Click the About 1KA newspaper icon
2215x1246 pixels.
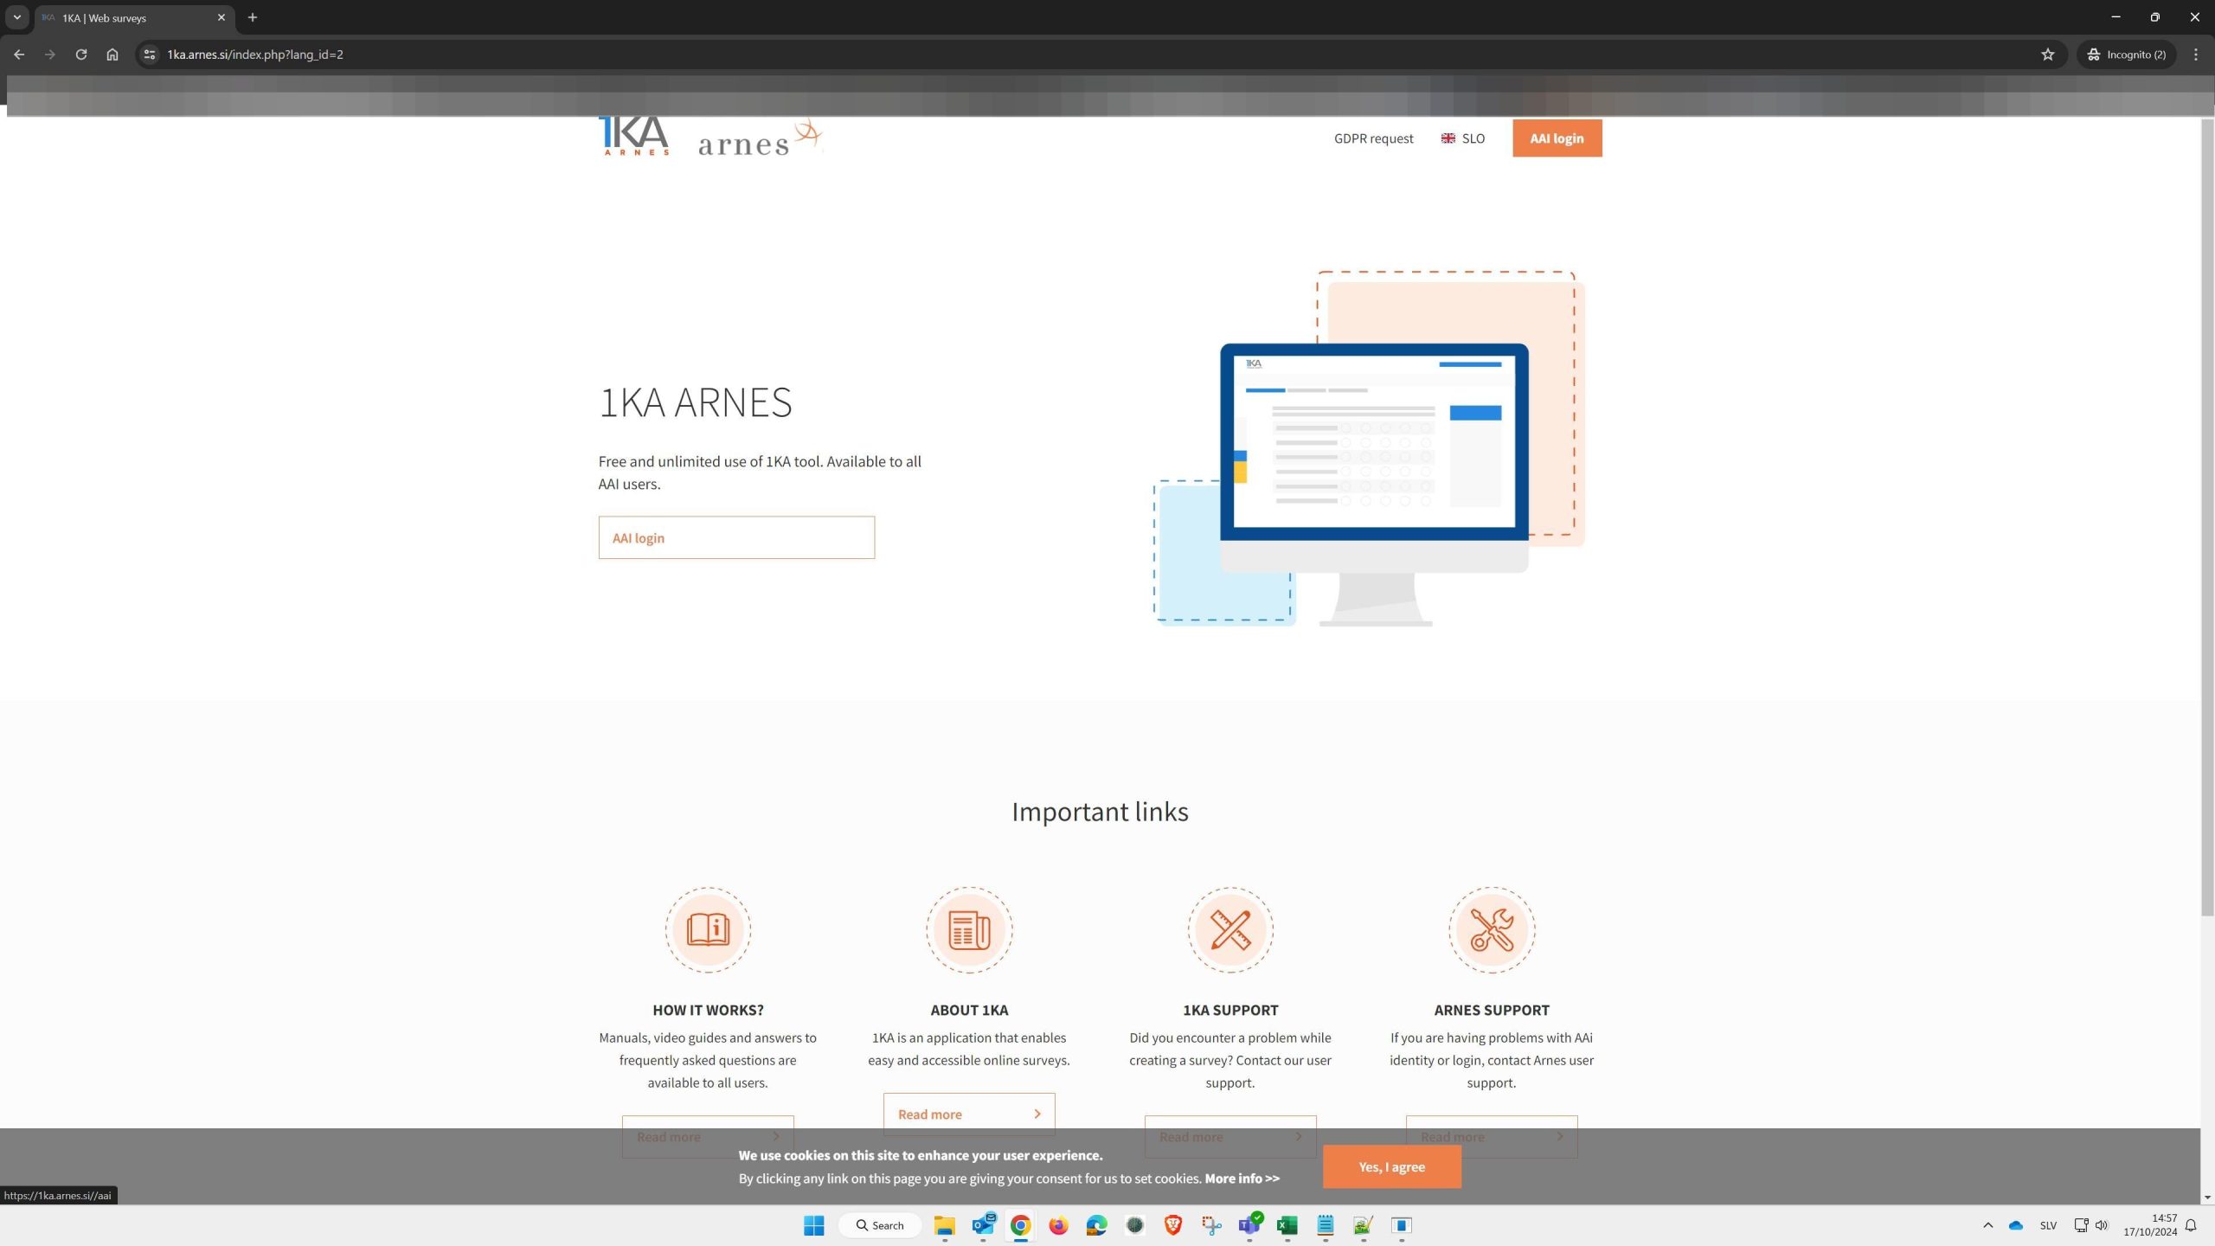pyautogui.click(x=969, y=930)
